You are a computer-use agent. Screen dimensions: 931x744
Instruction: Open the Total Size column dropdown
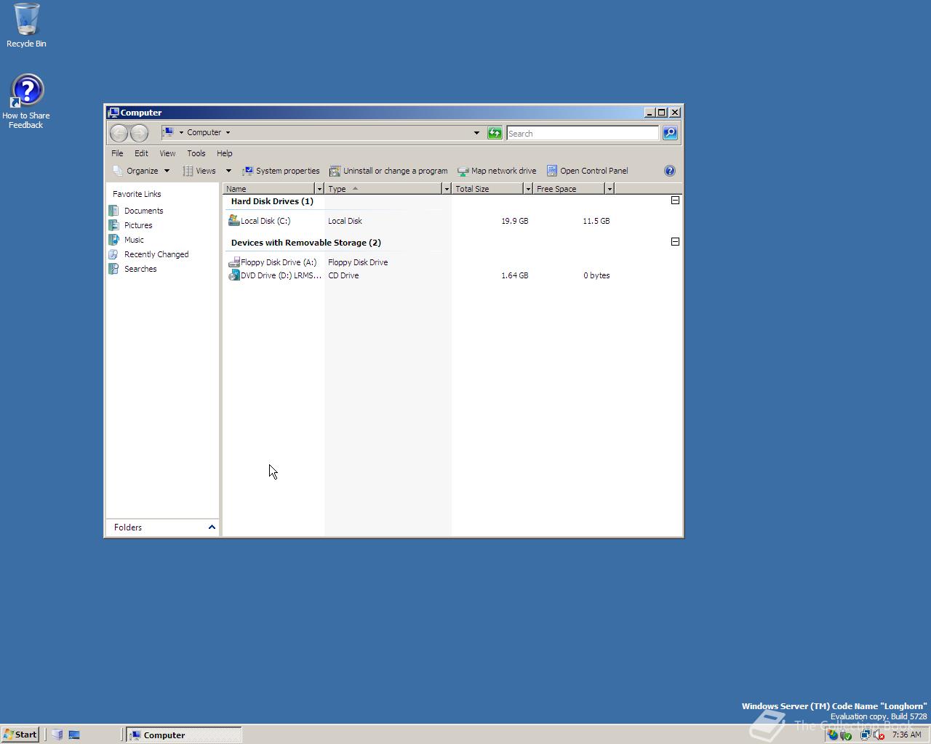click(x=528, y=189)
